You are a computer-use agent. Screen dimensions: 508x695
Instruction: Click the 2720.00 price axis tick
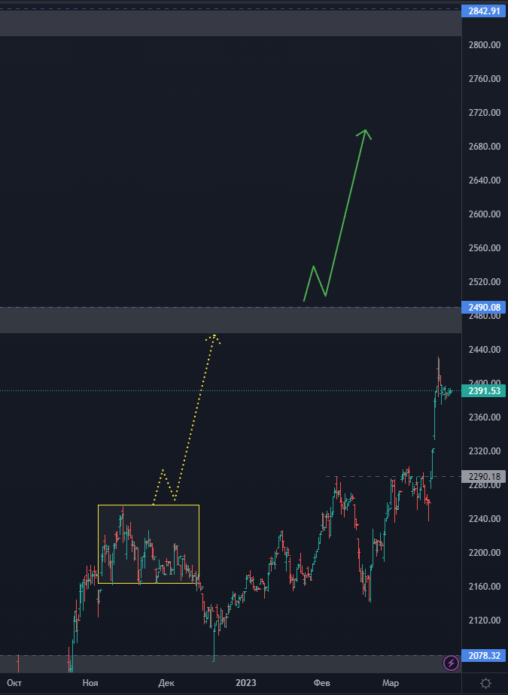(x=485, y=113)
